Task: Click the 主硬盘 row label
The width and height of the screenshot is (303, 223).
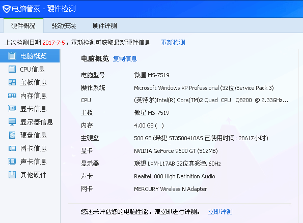Action: tap(90, 138)
